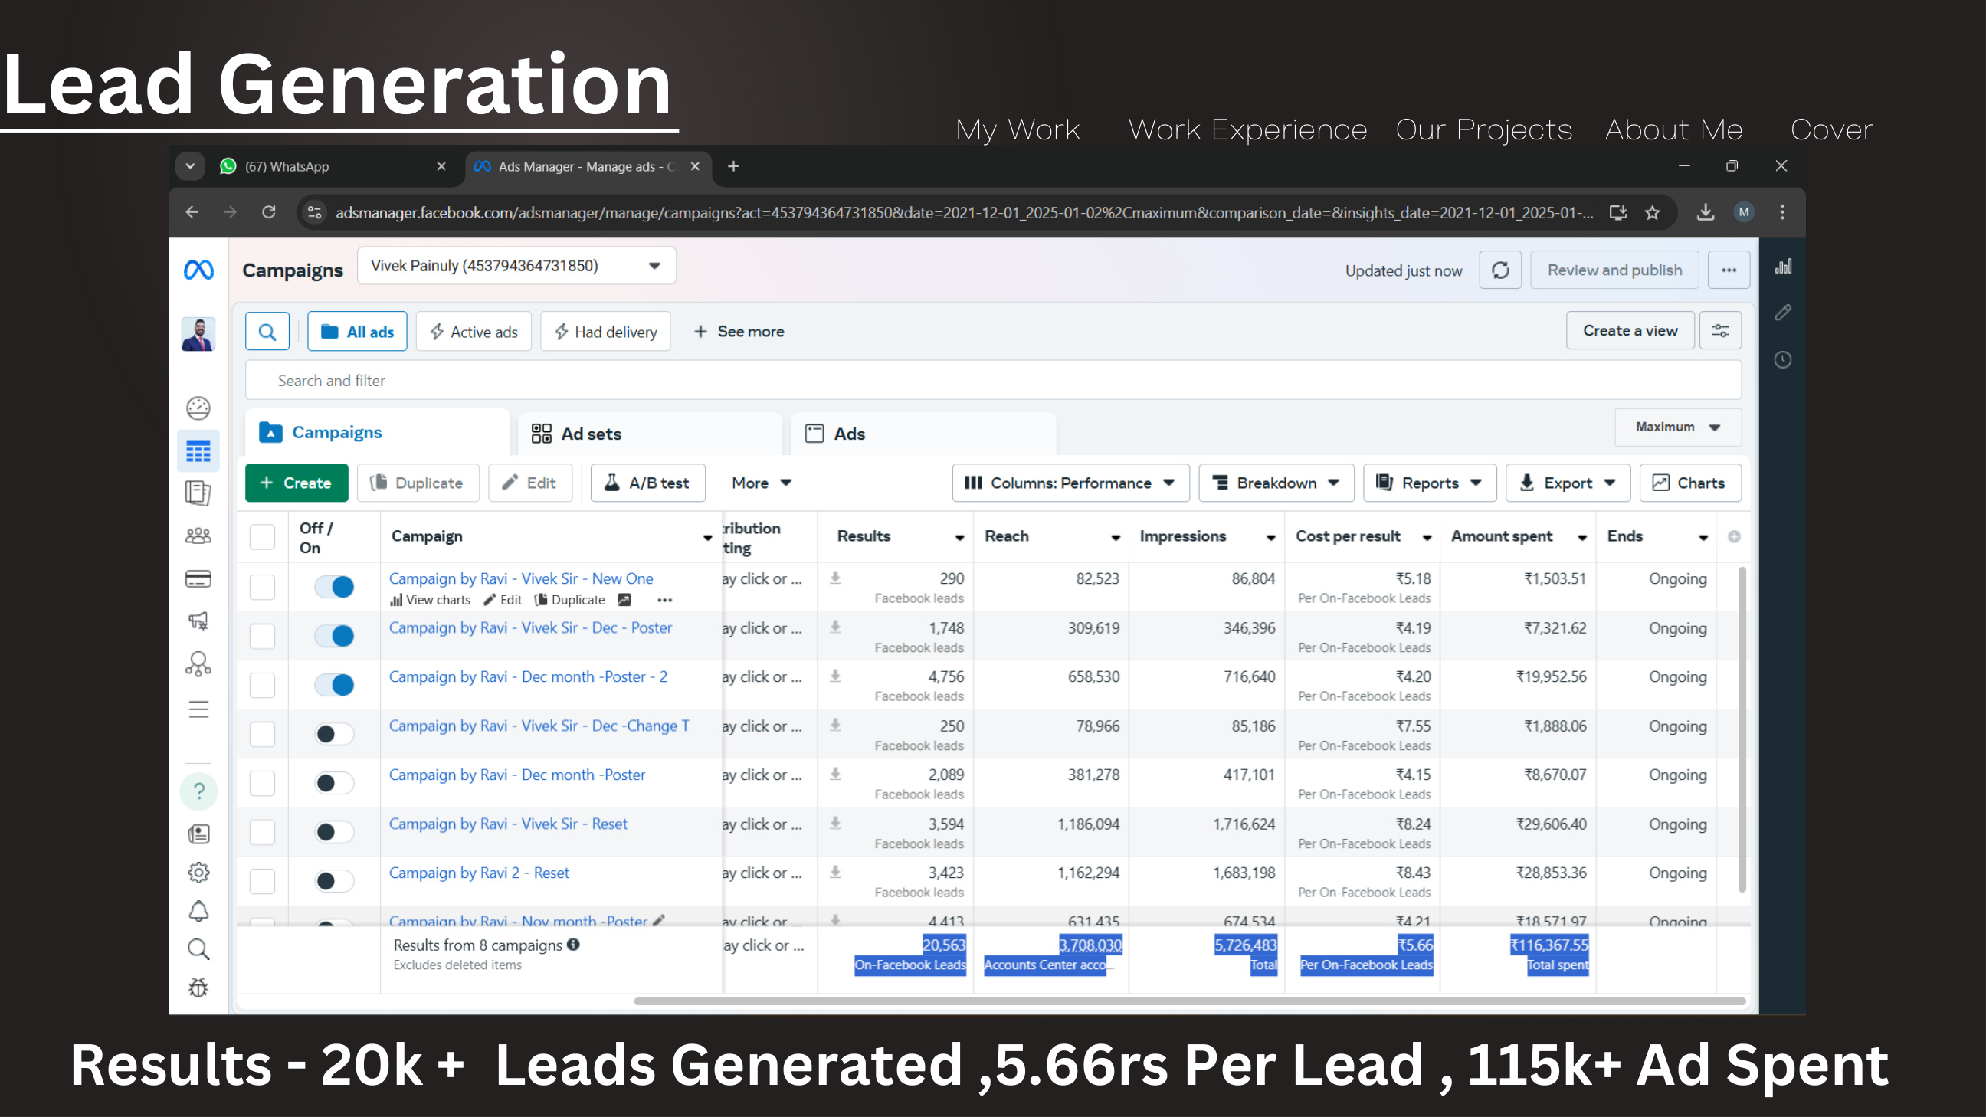
Task: Turn on the Vivek Sir - Reset campaign toggle
Action: 335,832
